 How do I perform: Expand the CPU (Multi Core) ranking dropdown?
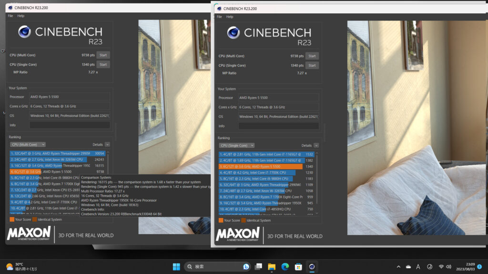tap(28, 144)
